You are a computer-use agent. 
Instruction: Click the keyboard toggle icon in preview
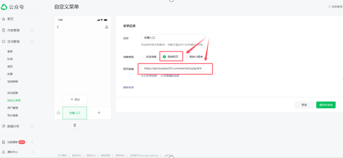[58, 113]
